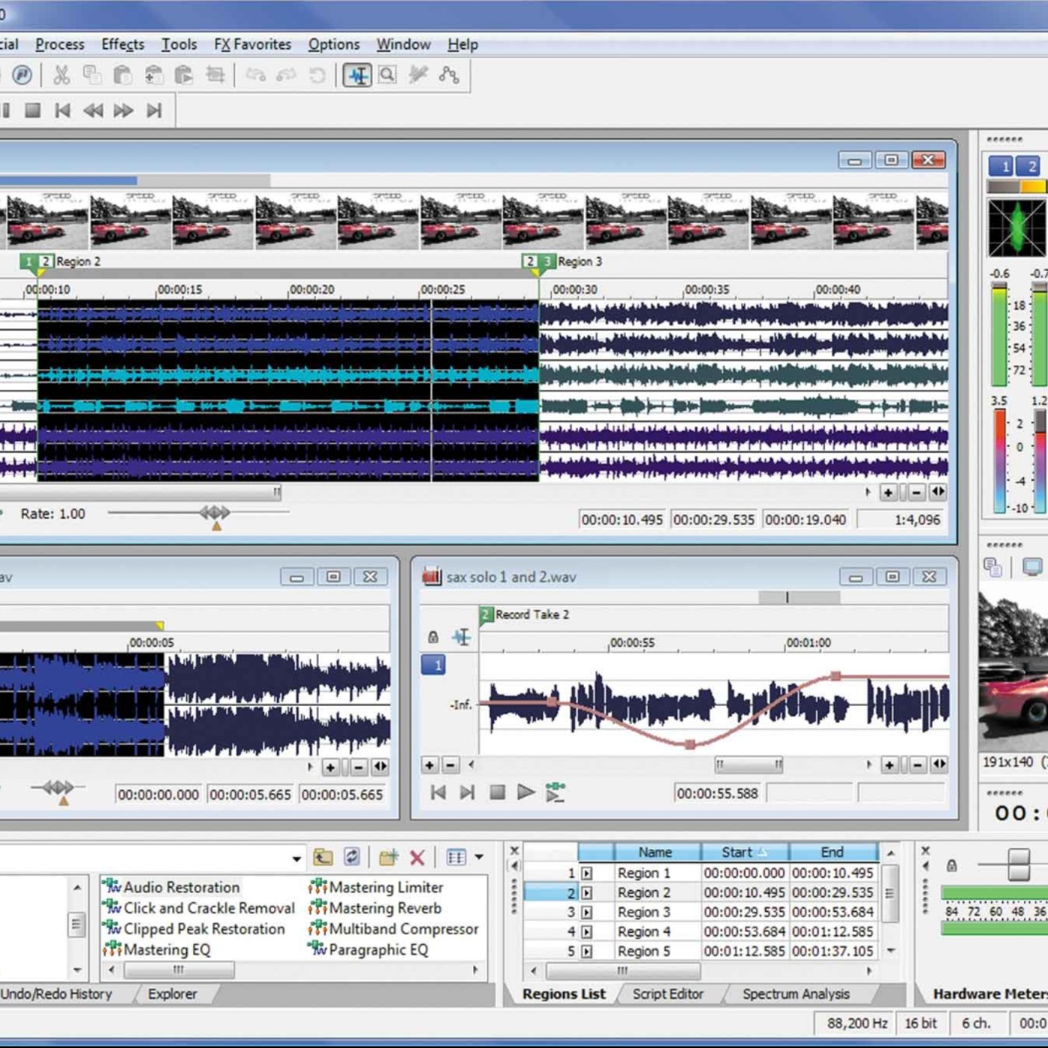Open the plug-in folder dropdown arrow
The width and height of the screenshot is (1048, 1048).
pos(296,858)
